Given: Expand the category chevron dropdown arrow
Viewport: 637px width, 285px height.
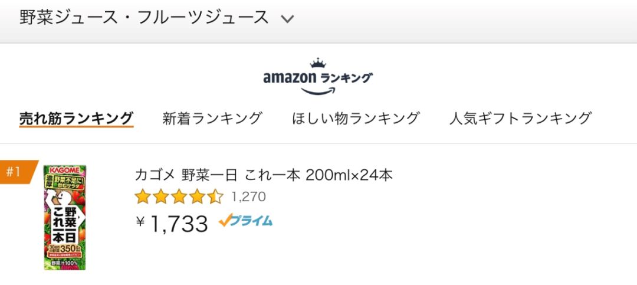Looking at the screenshot, I should point(287,19).
